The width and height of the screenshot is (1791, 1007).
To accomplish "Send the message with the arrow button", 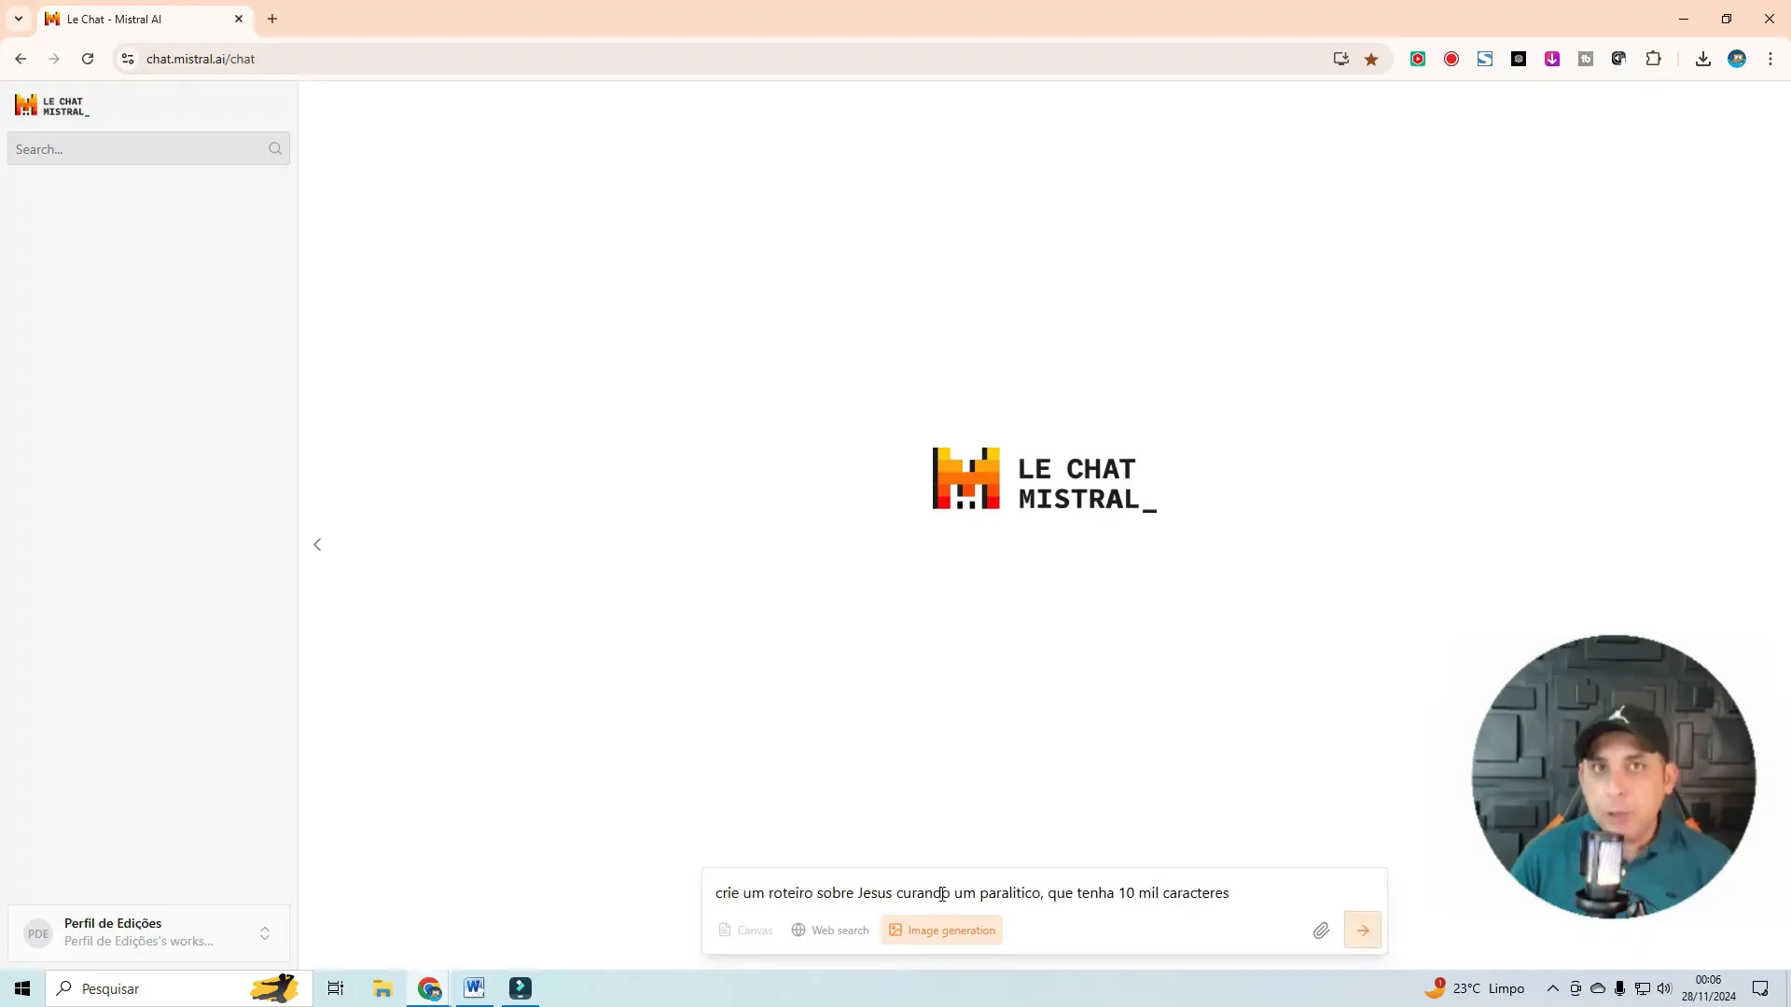I will point(1363,930).
